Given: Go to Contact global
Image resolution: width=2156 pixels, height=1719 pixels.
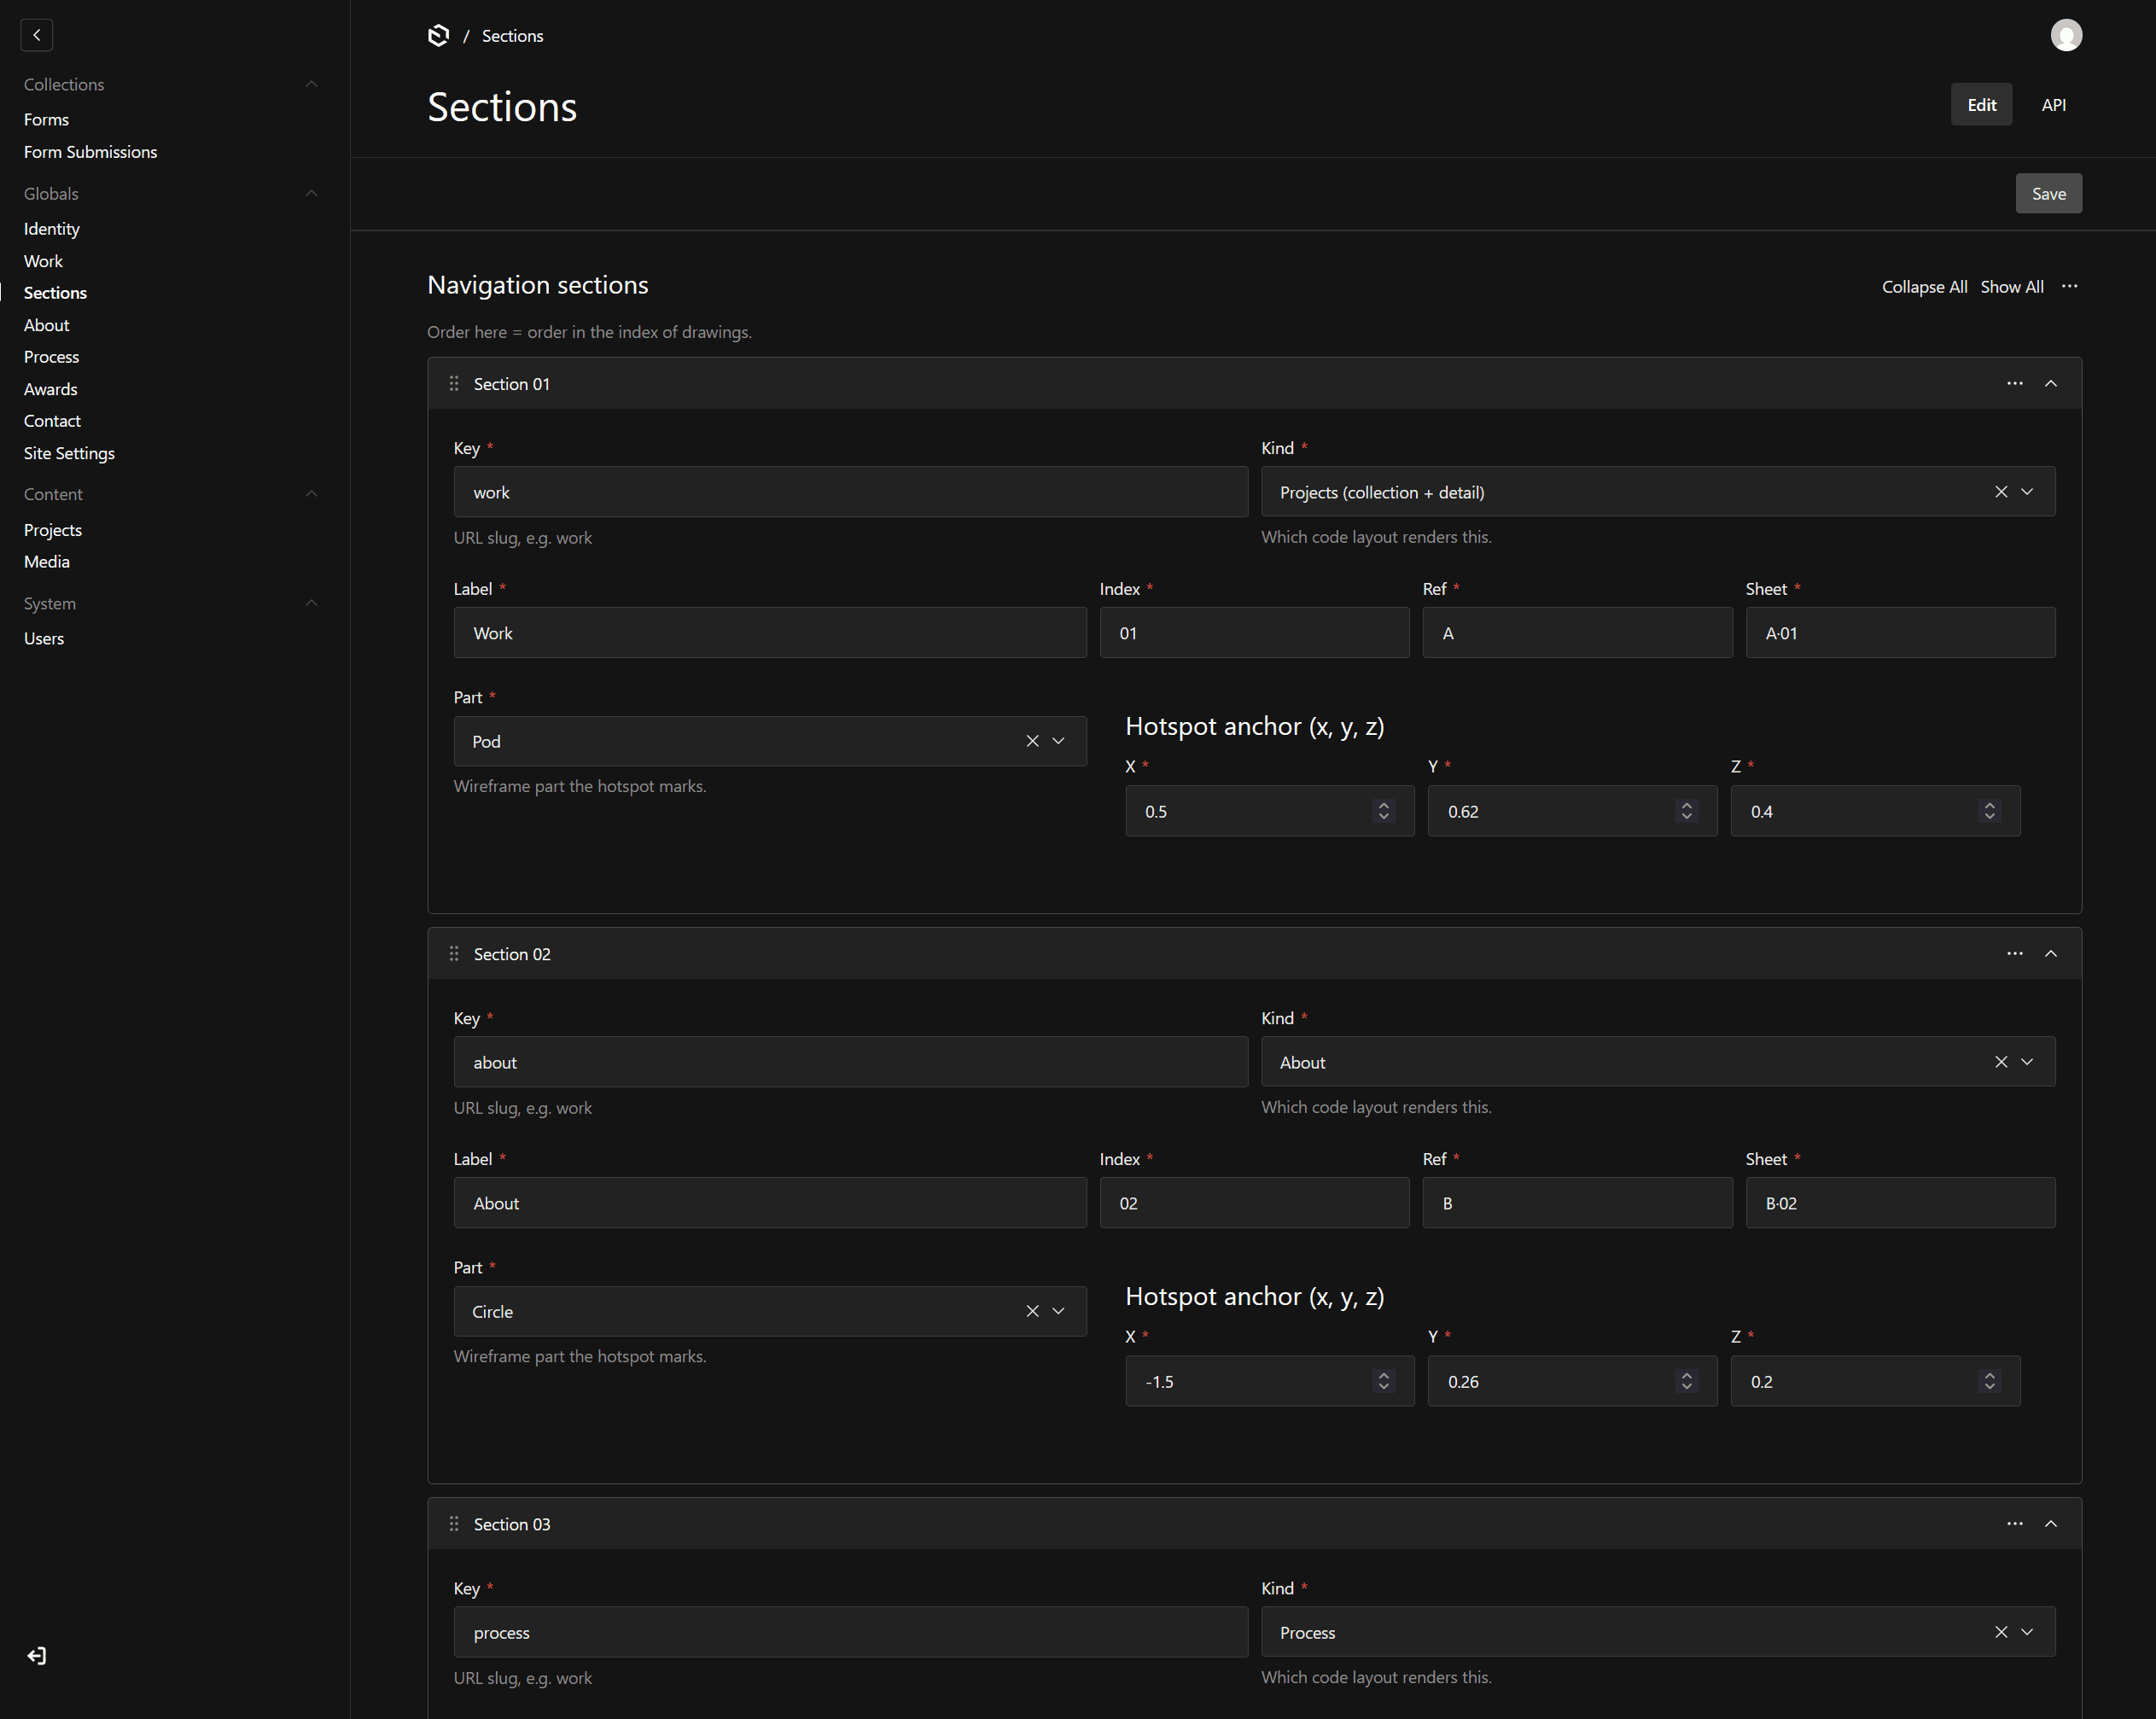Looking at the screenshot, I should click(52, 421).
